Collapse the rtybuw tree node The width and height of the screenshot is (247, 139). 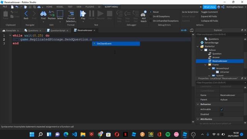[201, 50]
